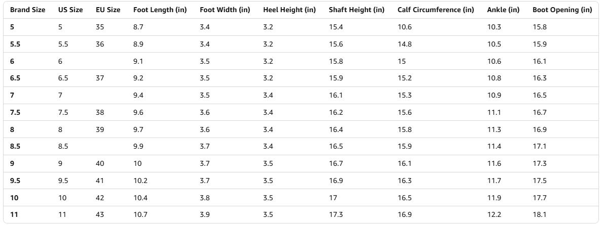Click the boot opening value 18.1
This screenshot has height=225, width=603.
(540, 214)
